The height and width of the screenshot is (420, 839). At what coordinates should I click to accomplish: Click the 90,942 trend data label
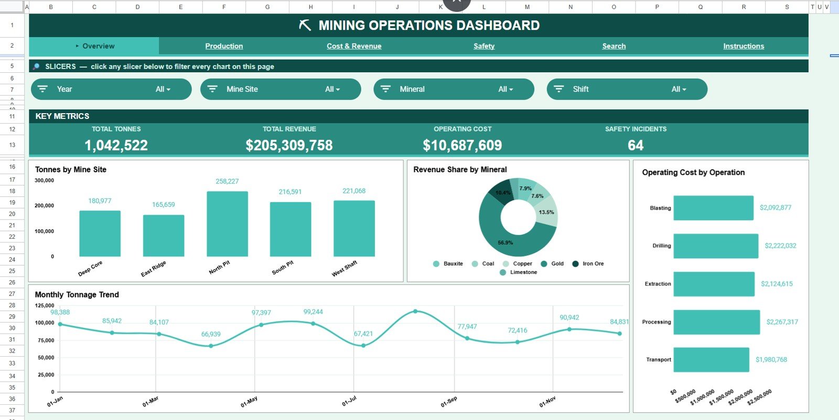tap(569, 317)
